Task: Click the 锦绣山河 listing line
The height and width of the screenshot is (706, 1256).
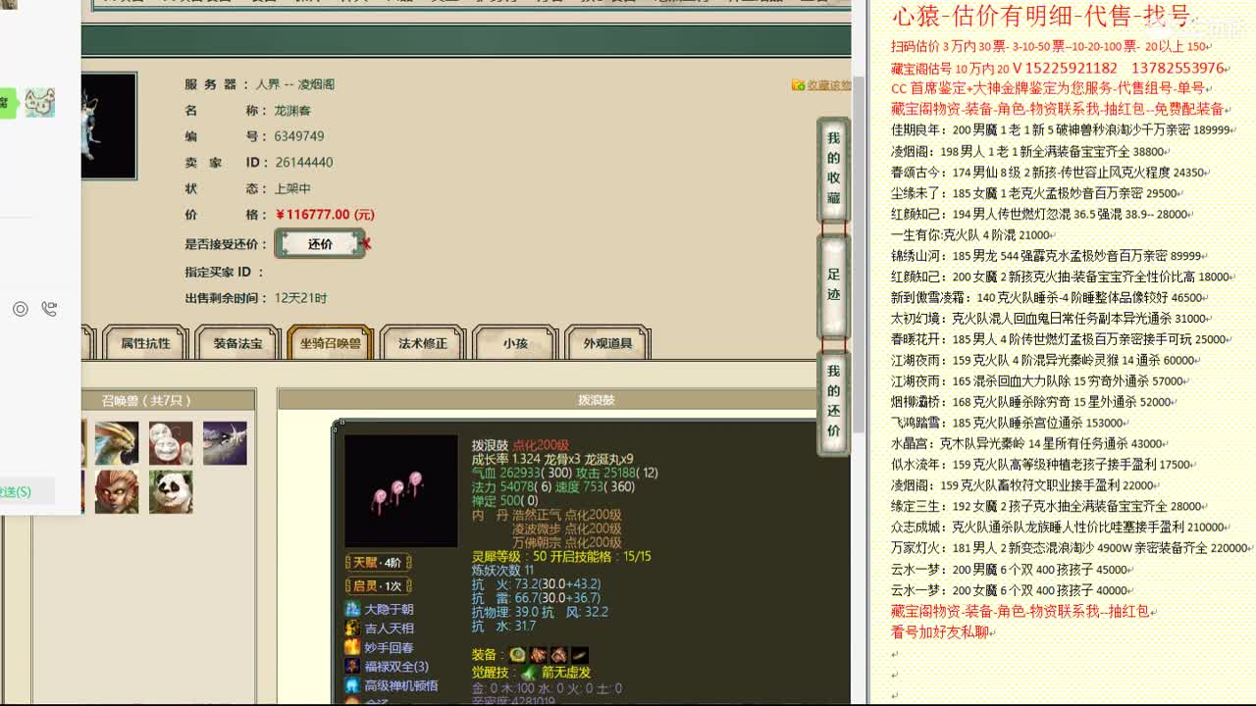Action: coord(1051,256)
